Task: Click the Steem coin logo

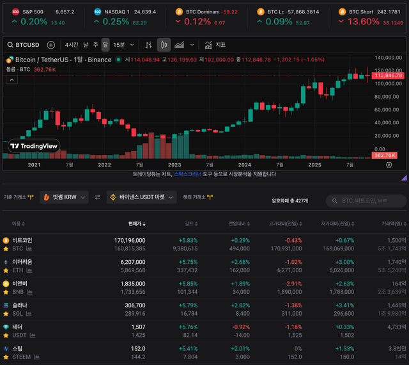Action: [x=6, y=349]
